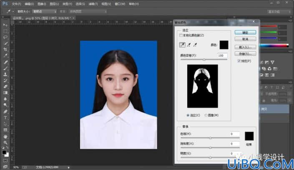Click the Fuzziness slider handle
294x170 pixels.
204,60
